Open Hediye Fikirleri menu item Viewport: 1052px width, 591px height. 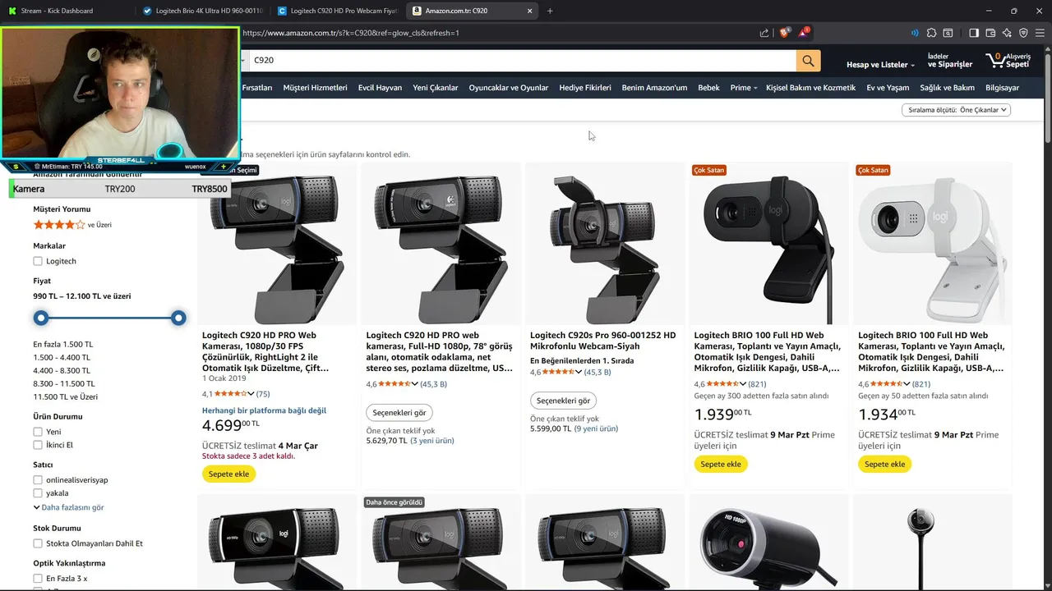(x=585, y=88)
